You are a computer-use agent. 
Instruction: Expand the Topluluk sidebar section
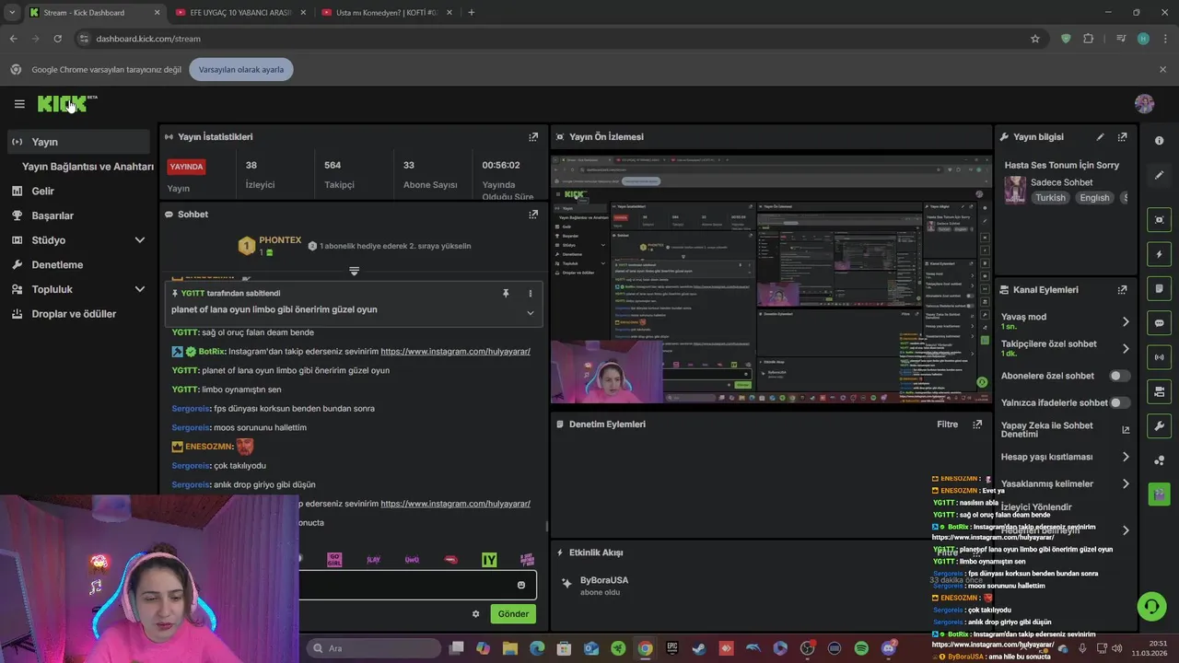tap(140, 289)
